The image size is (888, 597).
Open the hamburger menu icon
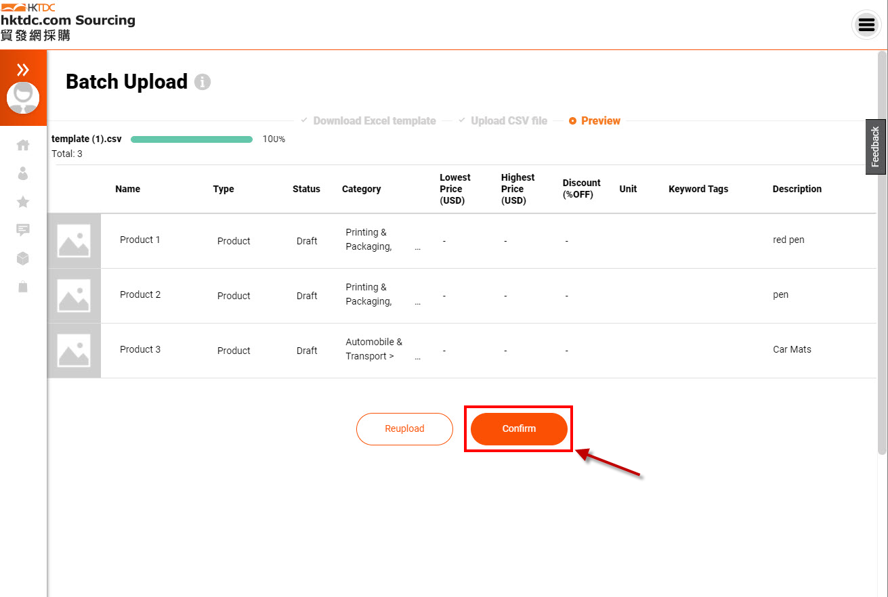point(866,25)
